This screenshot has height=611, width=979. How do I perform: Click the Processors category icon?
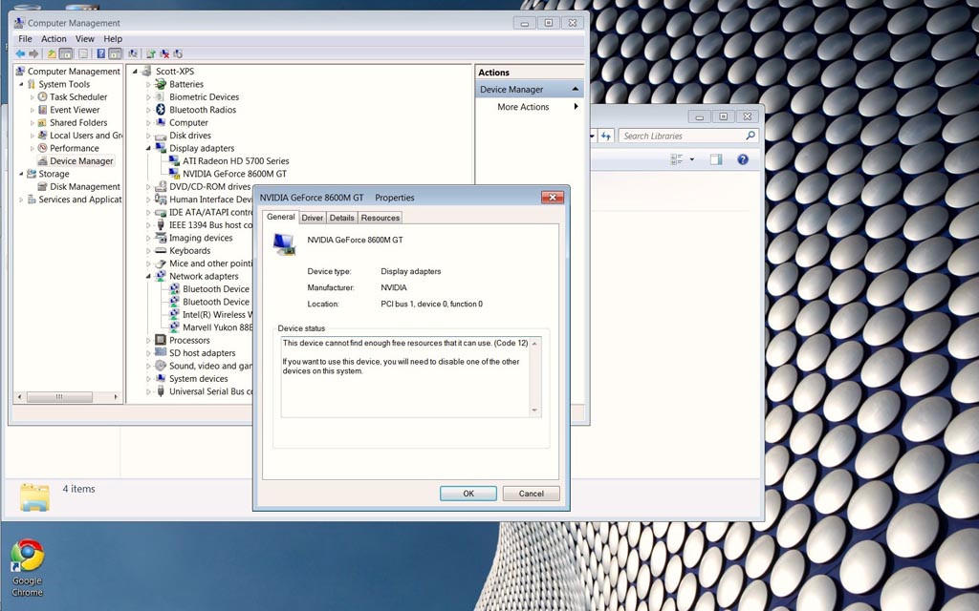coord(161,341)
